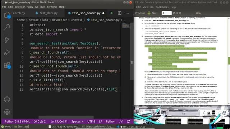Viewport: 230px width, 129px height.
Task: Click test_json_search.py breadcrumb item
Action: pos(103,20)
